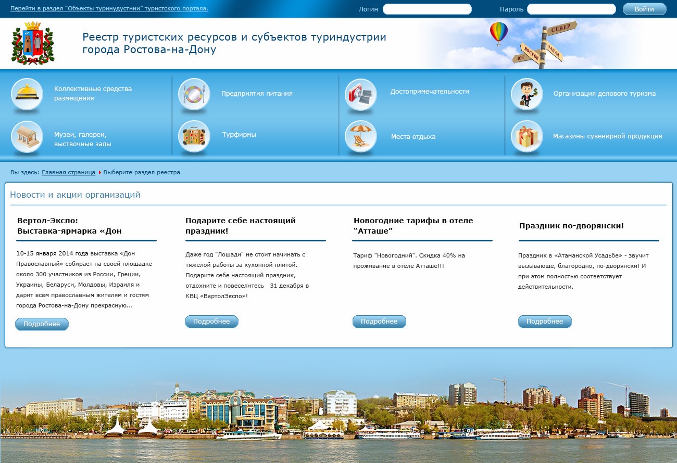Select the suitcase icon for Турфирмы

pyautogui.click(x=194, y=136)
